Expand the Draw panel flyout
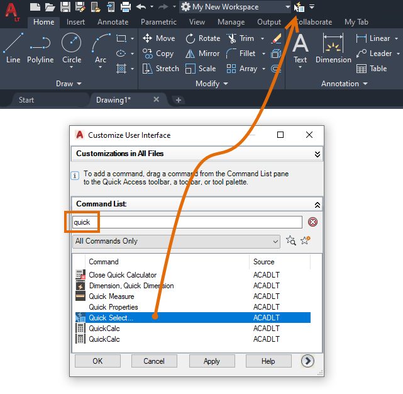The height and width of the screenshot is (394, 403). (x=69, y=84)
